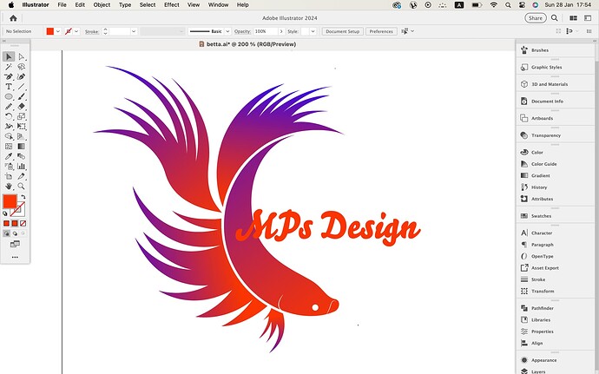Open the Object menu
This screenshot has width=599, height=374.
pos(102,5)
